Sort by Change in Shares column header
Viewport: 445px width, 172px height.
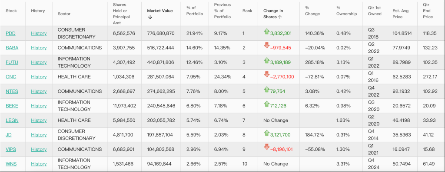pos(273,14)
